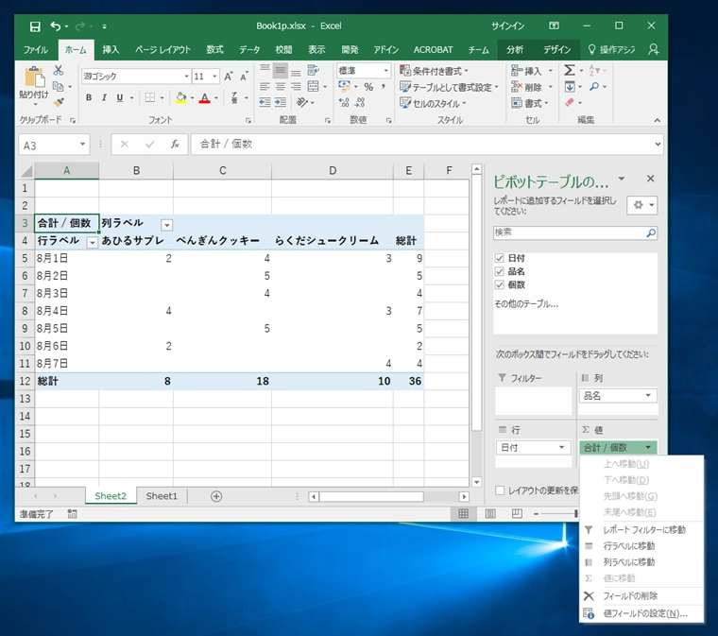
Task: Click the Save icon in title bar
Action: click(35, 26)
